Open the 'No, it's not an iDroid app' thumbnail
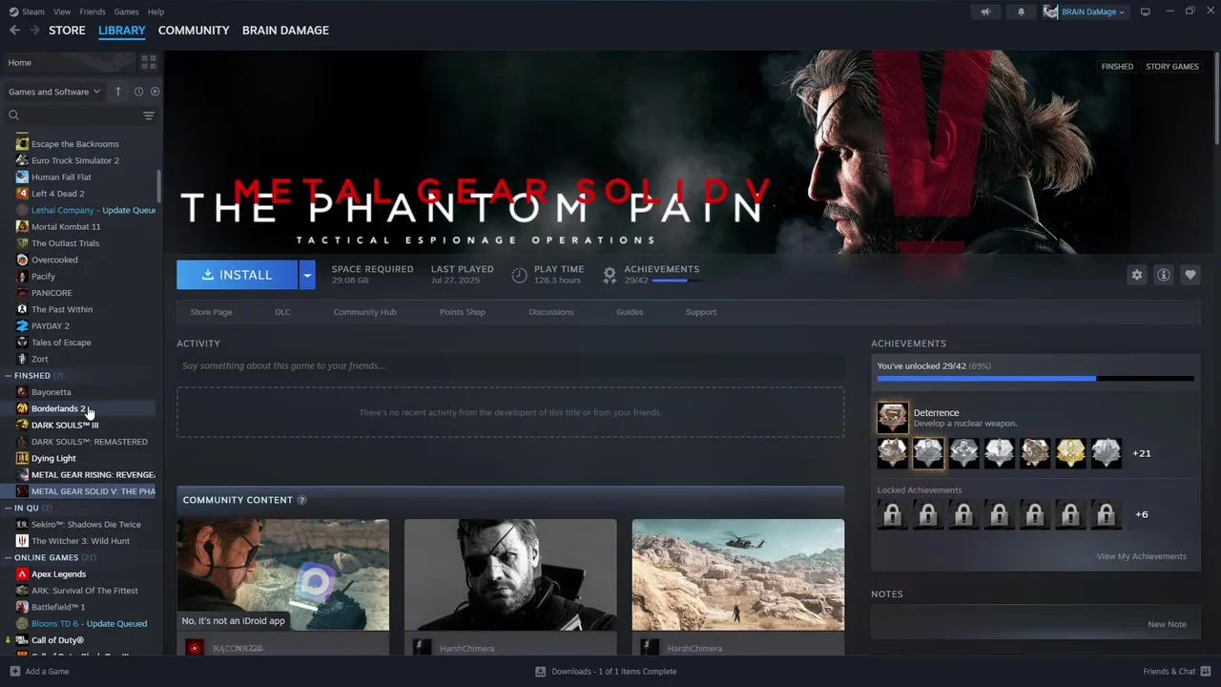Screen dimensions: 1221x687 [282, 575]
